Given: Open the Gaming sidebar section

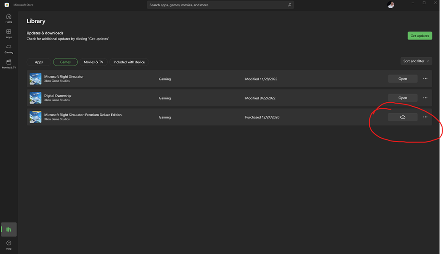Looking at the screenshot, I should (9, 49).
